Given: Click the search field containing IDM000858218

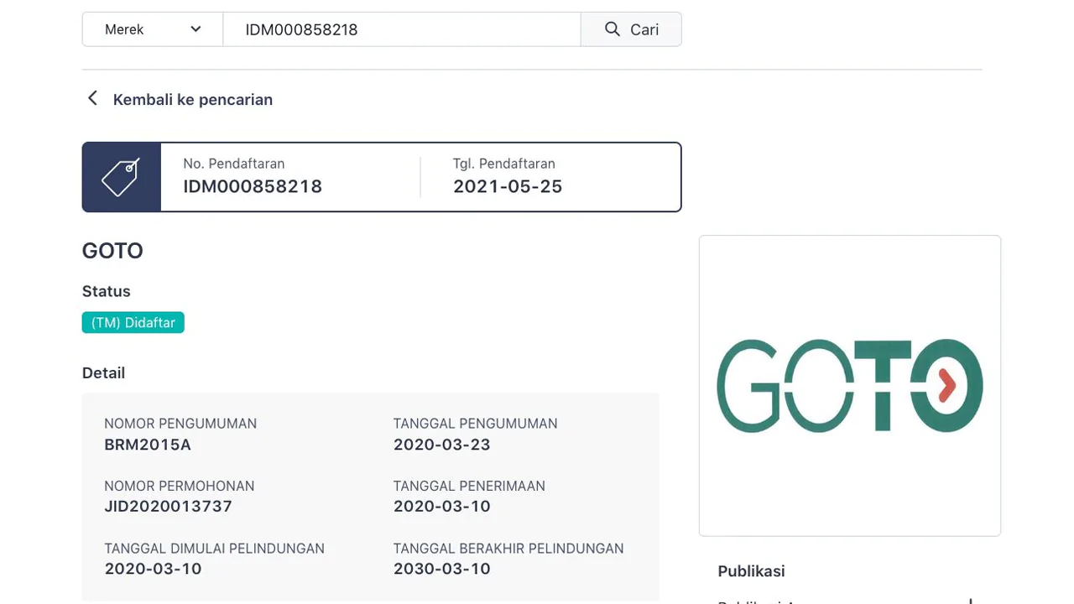Looking at the screenshot, I should point(401,29).
